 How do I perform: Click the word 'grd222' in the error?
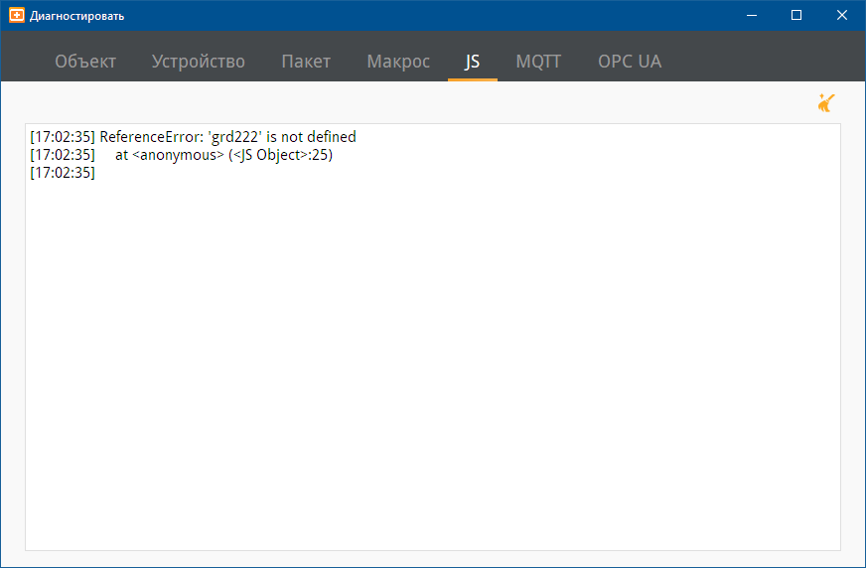pos(235,137)
